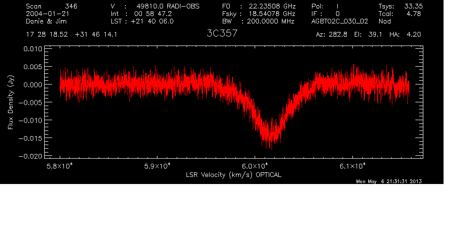Click the 3C357 source title

[222, 34]
